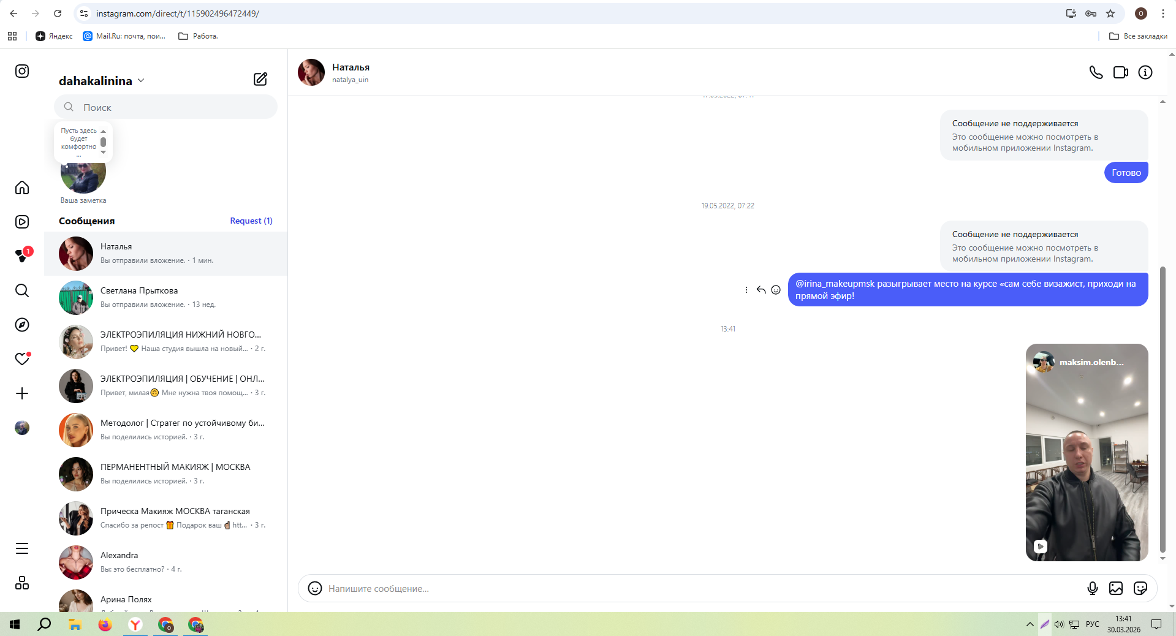
Task: Start video call with Наталья
Action: tap(1121, 72)
